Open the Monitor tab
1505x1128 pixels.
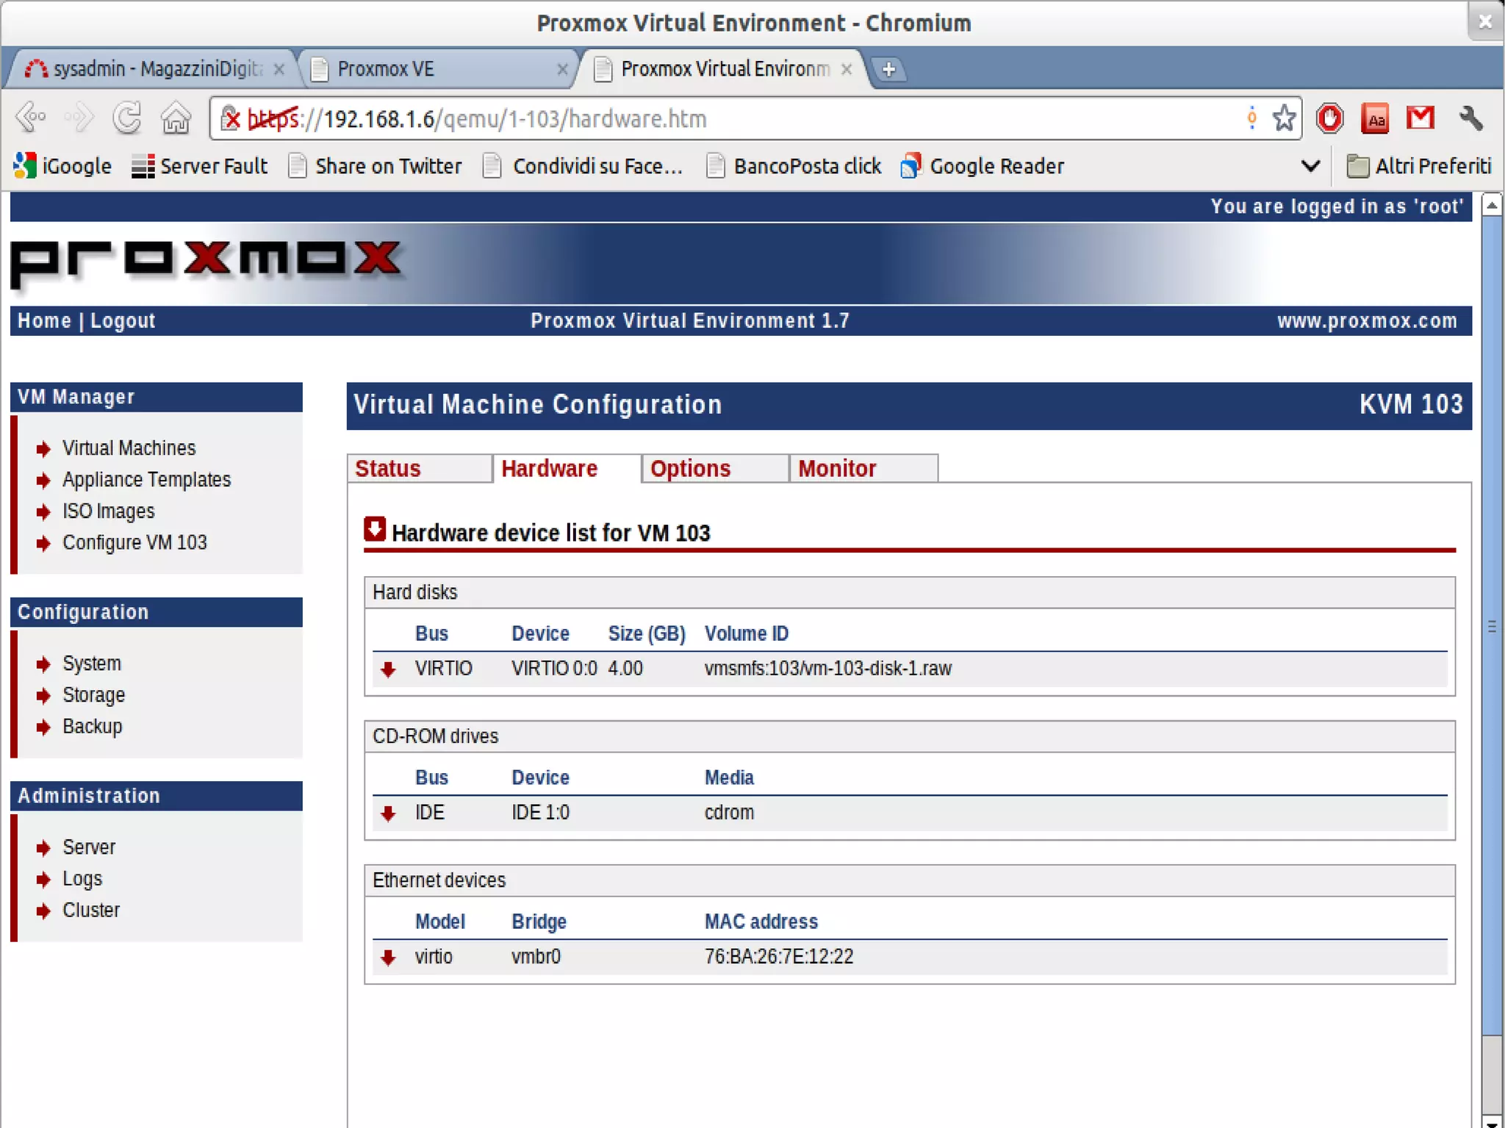(x=837, y=469)
